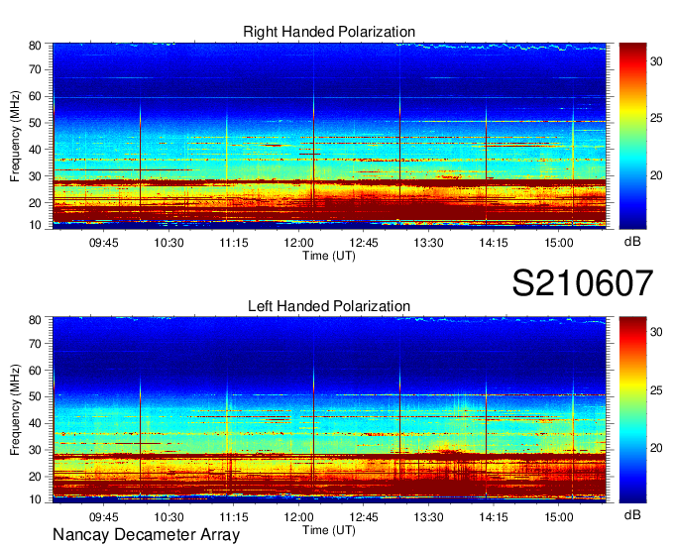Image resolution: width=674 pixels, height=547 pixels.
Task: Click the "Time (UT)" label under the Left Handed plot
Action: point(329,530)
